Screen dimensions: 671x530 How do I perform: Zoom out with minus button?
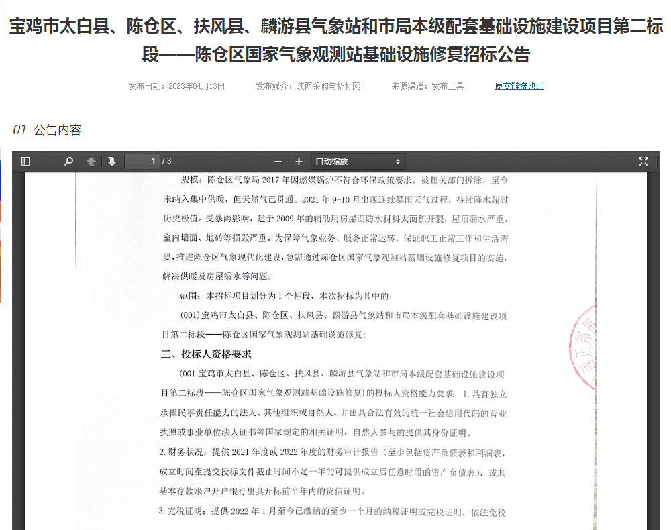(x=278, y=162)
